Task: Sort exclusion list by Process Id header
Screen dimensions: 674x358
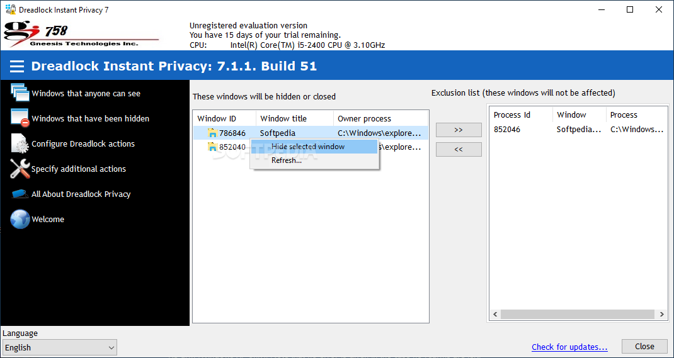Action: click(x=521, y=115)
